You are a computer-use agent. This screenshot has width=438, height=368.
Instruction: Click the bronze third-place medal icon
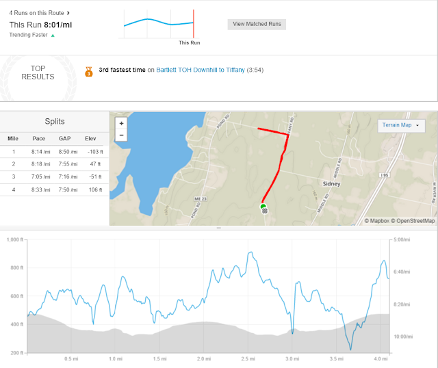(89, 71)
